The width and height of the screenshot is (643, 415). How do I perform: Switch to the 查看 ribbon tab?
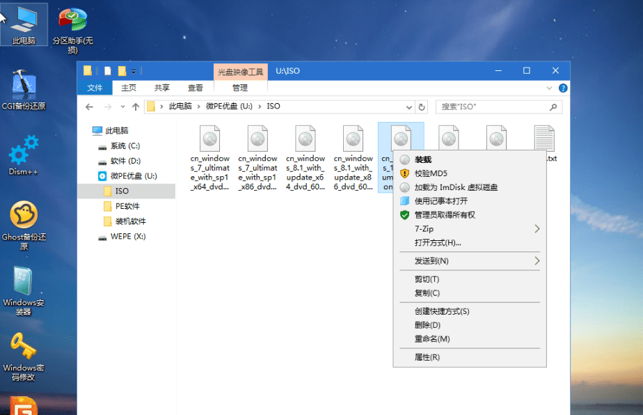click(195, 88)
